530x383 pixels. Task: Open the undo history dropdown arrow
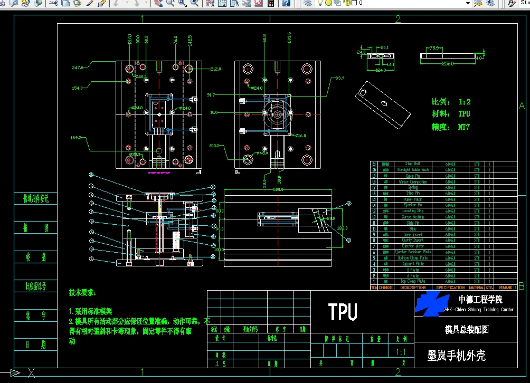coord(126,3)
